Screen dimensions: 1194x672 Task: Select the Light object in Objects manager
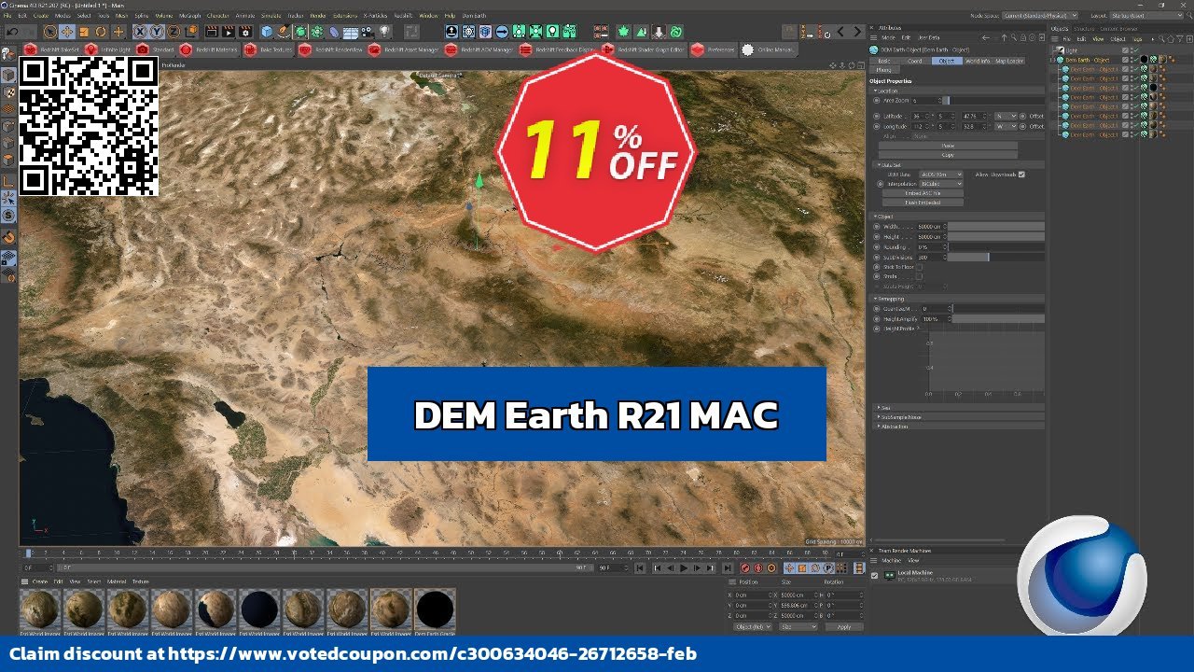click(x=1072, y=50)
